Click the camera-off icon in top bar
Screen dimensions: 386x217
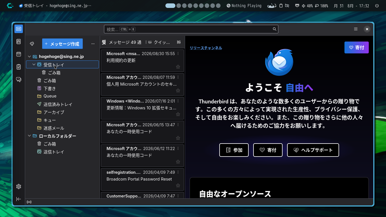coord(287,6)
